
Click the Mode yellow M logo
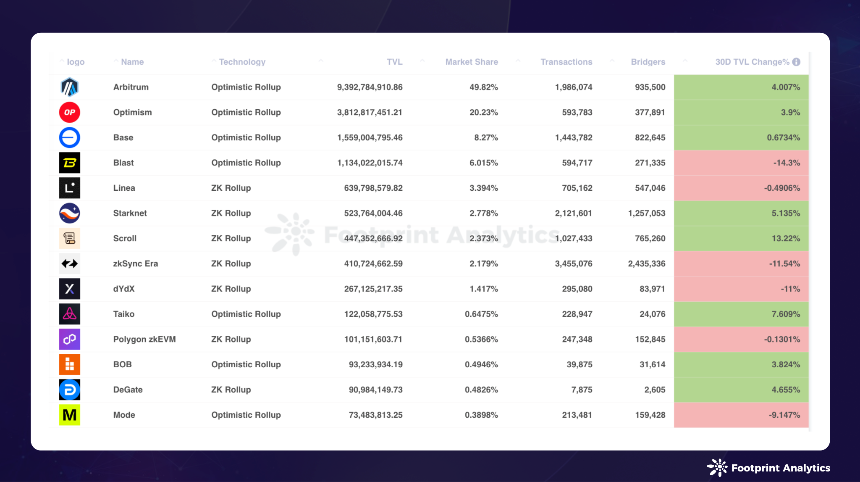[x=69, y=415]
